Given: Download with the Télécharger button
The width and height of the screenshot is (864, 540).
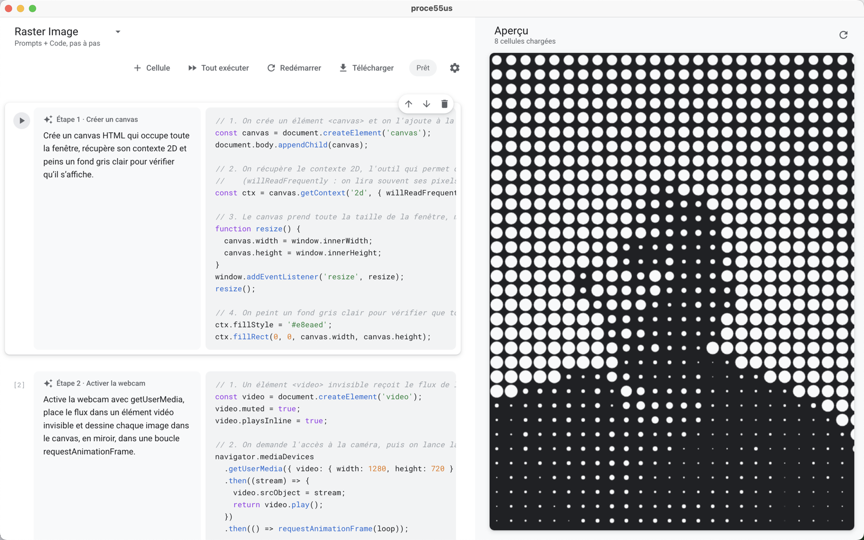Looking at the screenshot, I should (x=366, y=68).
